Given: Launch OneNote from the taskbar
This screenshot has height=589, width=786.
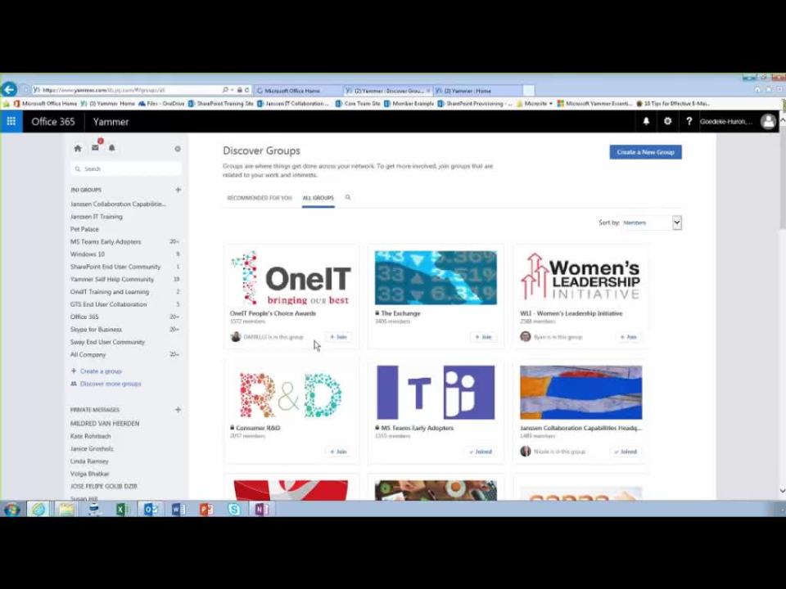Looking at the screenshot, I should point(262,510).
